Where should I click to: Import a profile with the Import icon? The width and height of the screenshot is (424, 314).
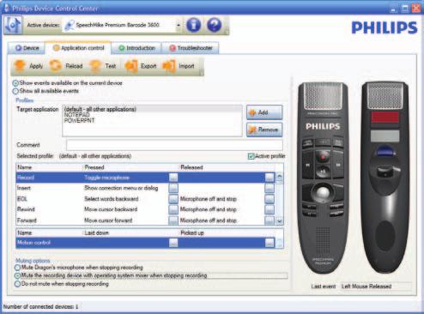(169, 66)
